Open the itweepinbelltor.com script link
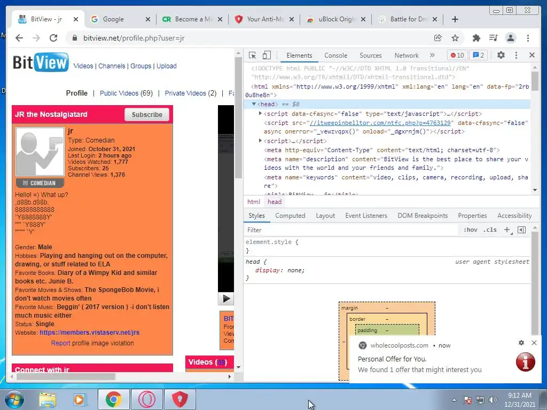Viewport: 547px width, 410px height. tap(380, 123)
